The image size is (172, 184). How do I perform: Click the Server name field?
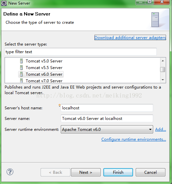coord(107,119)
